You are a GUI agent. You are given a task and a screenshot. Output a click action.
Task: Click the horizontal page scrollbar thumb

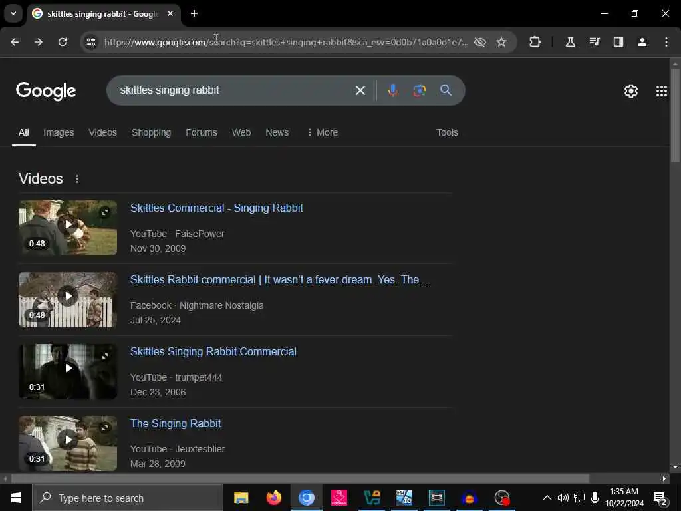pos(300,479)
